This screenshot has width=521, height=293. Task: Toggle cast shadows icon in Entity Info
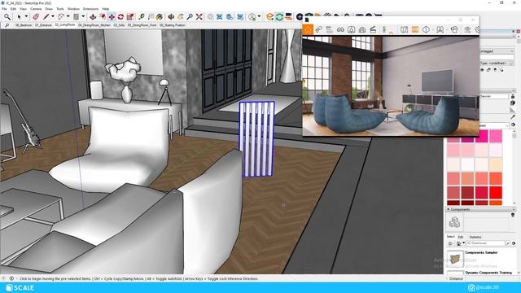[x=501, y=70]
